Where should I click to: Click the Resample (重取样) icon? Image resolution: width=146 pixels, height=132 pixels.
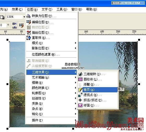(29, 38)
